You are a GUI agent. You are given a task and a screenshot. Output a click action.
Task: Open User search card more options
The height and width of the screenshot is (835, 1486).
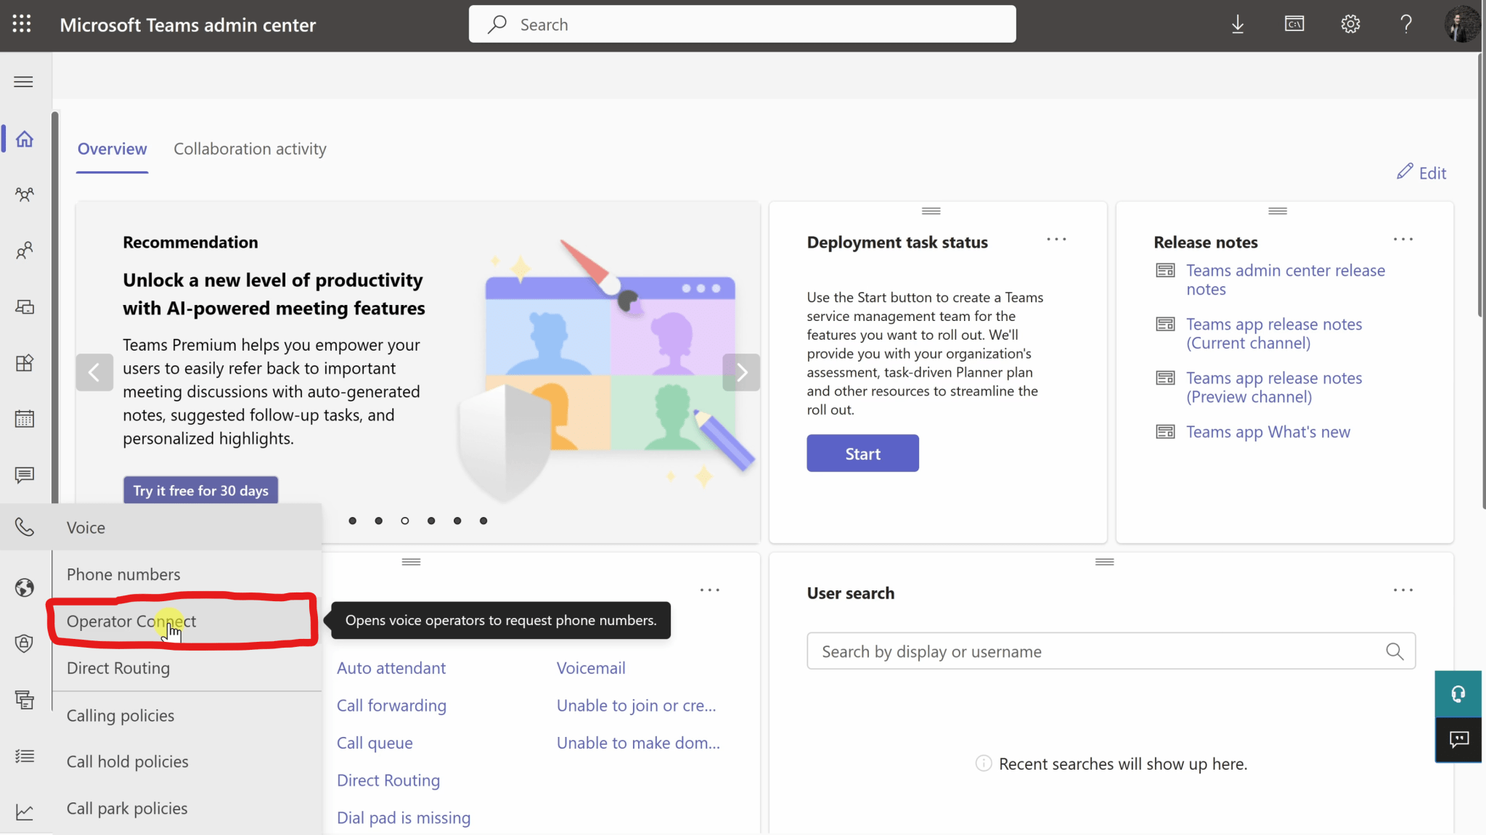click(x=1403, y=590)
